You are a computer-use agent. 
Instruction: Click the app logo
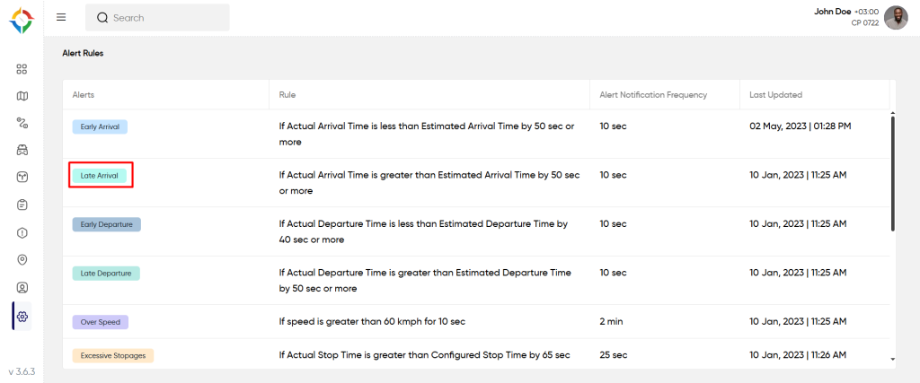(22, 19)
